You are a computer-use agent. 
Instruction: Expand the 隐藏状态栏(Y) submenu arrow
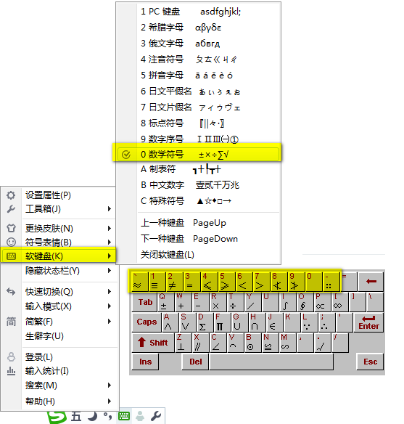(x=110, y=270)
